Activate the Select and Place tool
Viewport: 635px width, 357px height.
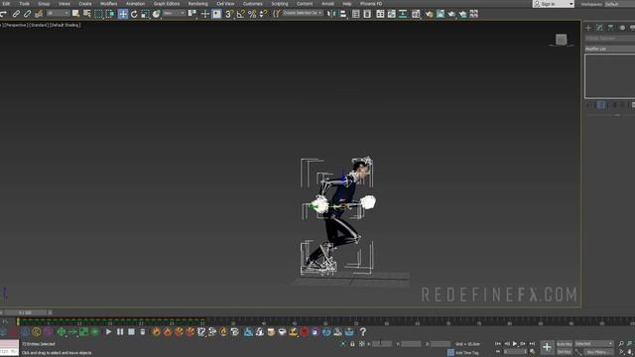pyautogui.click(x=157, y=14)
